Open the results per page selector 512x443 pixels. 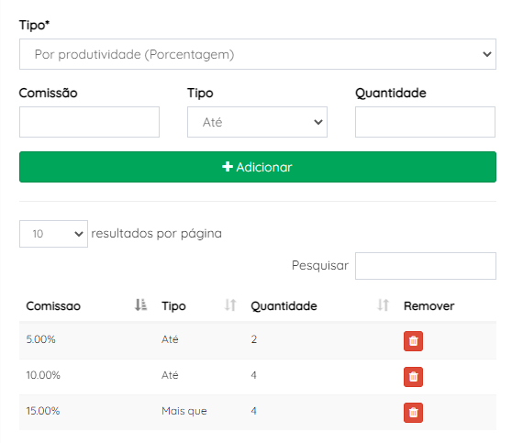pos(53,234)
